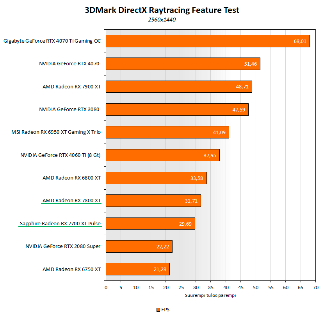Image resolution: width=324 pixels, height=318 pixels.
Task: Click the 5 tick label on the x-axis
Action: coord(121,287)
